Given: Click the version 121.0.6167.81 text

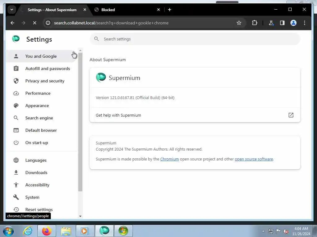Looking at the screenshot, I should click(x=135, y=98).
